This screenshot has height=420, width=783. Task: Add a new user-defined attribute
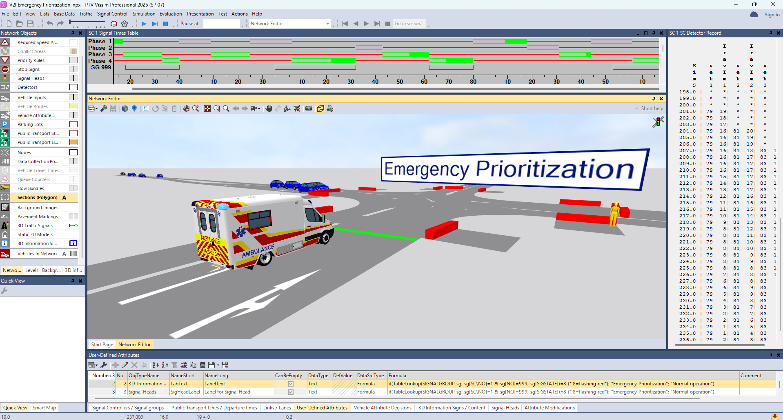pos(115,365)
